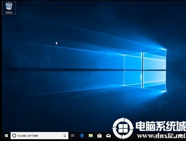
Task: Open File Explorer from the taskbar
Action: click(x=91, y=135)
